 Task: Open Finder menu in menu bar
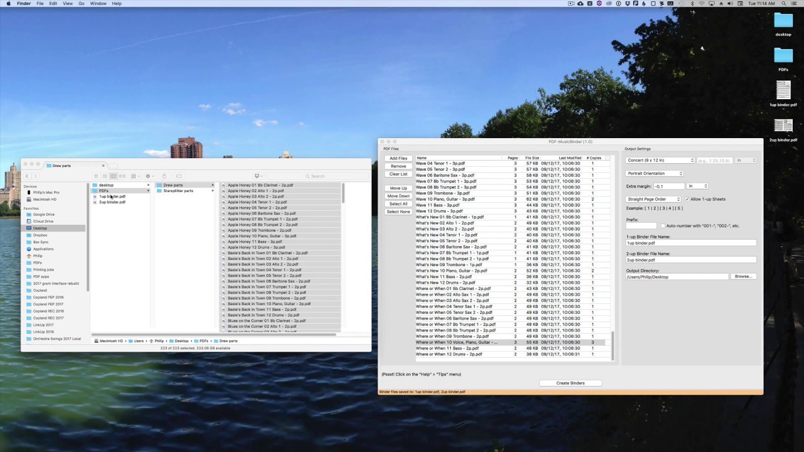[24, 4]
